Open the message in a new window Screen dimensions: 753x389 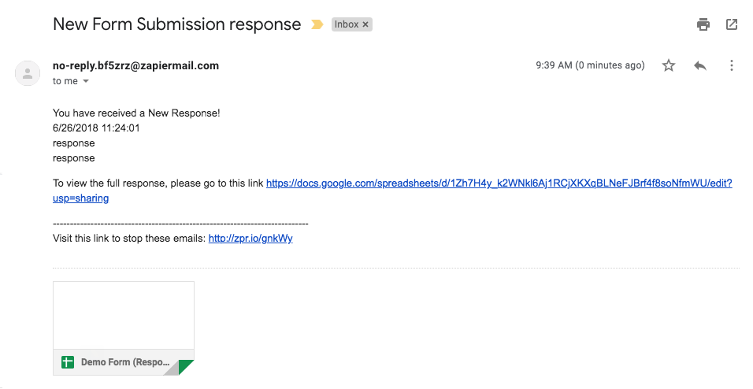(732, 24)
